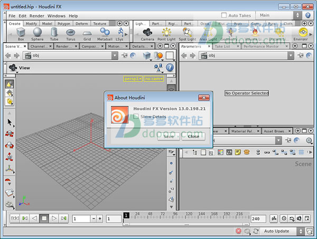Step forward one frame

[63, 218]
